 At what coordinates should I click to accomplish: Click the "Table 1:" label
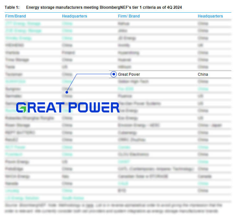click(x=12, y=7)
